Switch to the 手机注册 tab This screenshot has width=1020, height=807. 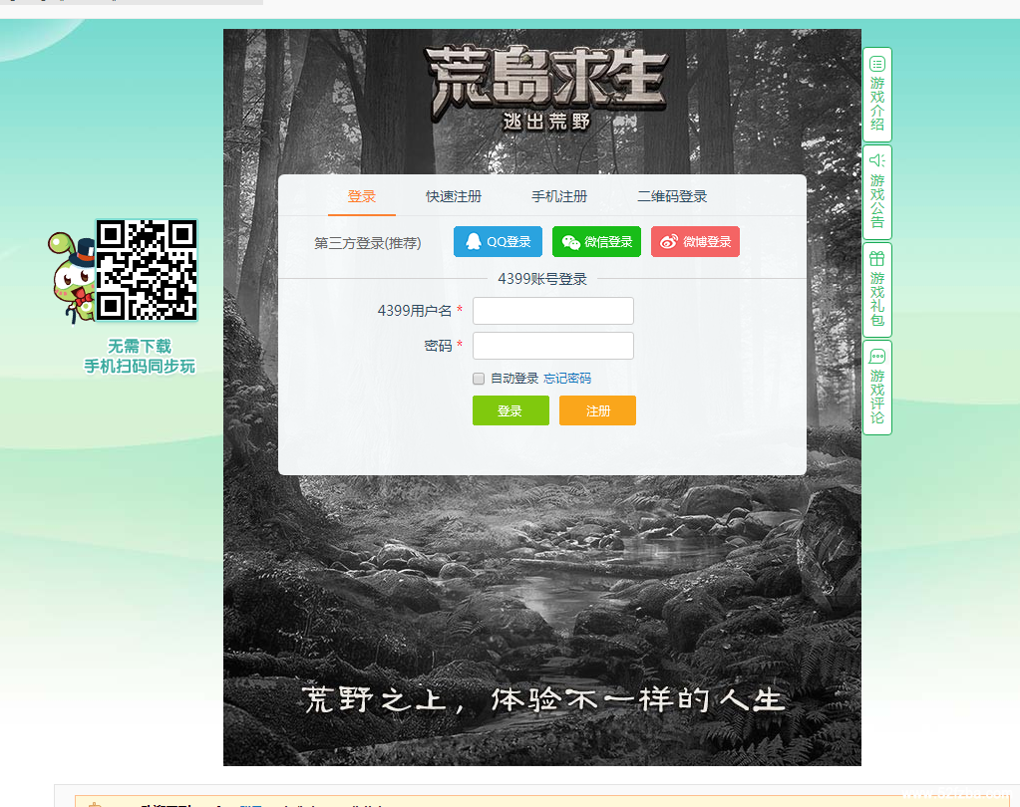559,196
